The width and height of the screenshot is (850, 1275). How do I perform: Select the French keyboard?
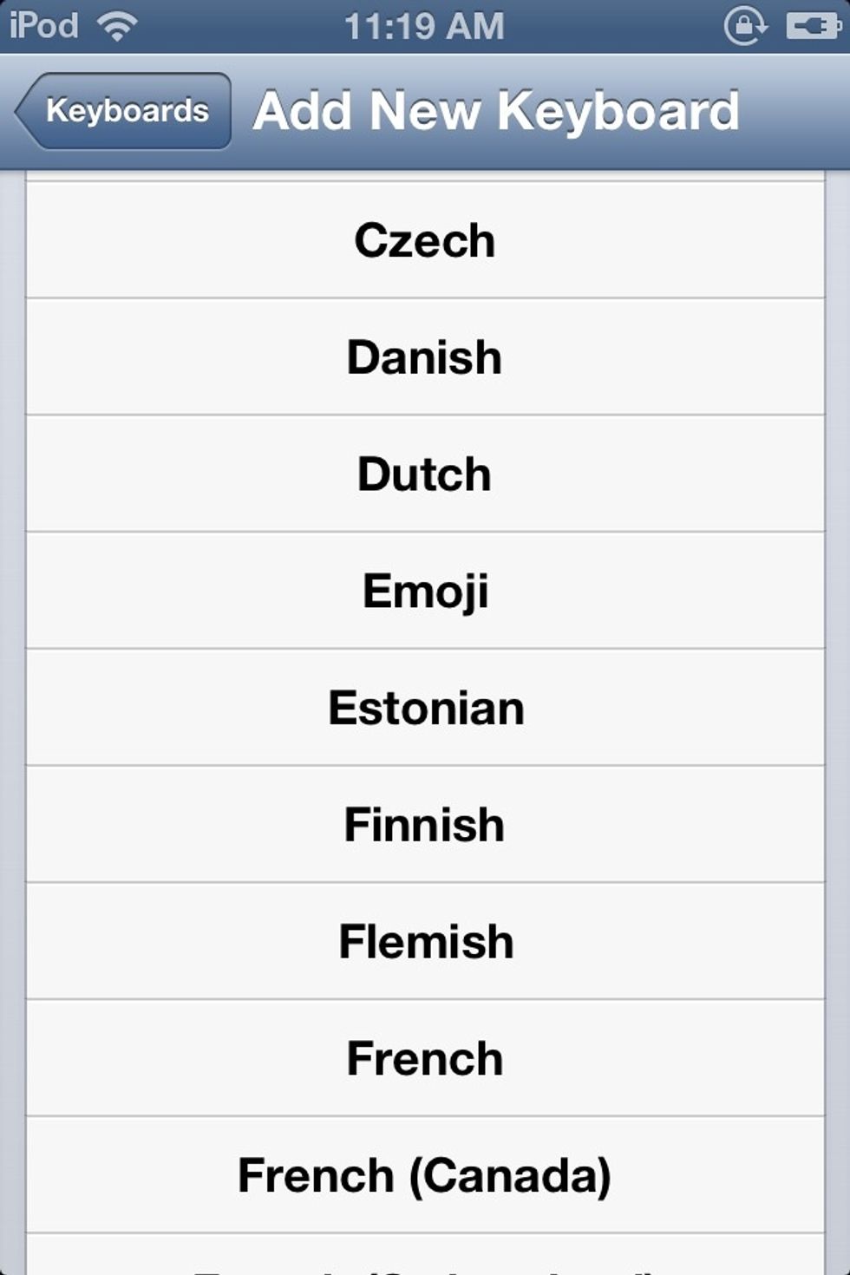click(x=425, y=1059)
